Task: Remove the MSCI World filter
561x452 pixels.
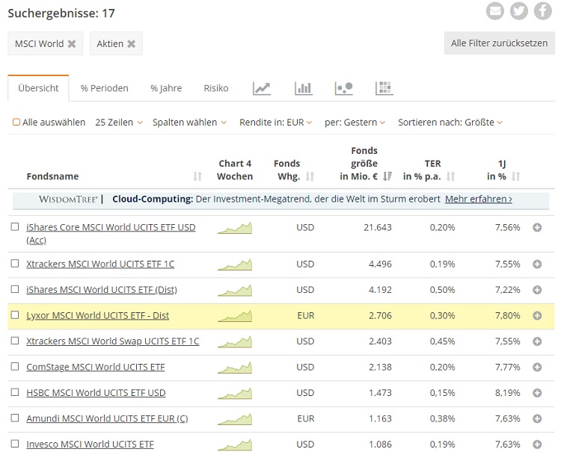Action: (72, 43)
